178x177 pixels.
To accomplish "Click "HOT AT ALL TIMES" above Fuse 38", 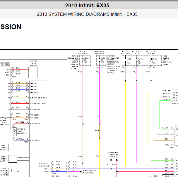I will click(83, 53).
